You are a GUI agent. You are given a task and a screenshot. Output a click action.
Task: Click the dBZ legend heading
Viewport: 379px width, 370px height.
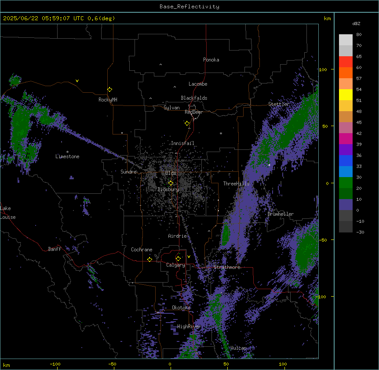click(x=356, y=24)
